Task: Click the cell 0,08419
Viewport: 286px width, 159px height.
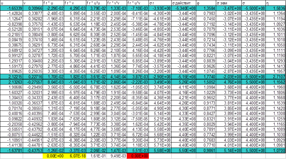Action: 11,40
